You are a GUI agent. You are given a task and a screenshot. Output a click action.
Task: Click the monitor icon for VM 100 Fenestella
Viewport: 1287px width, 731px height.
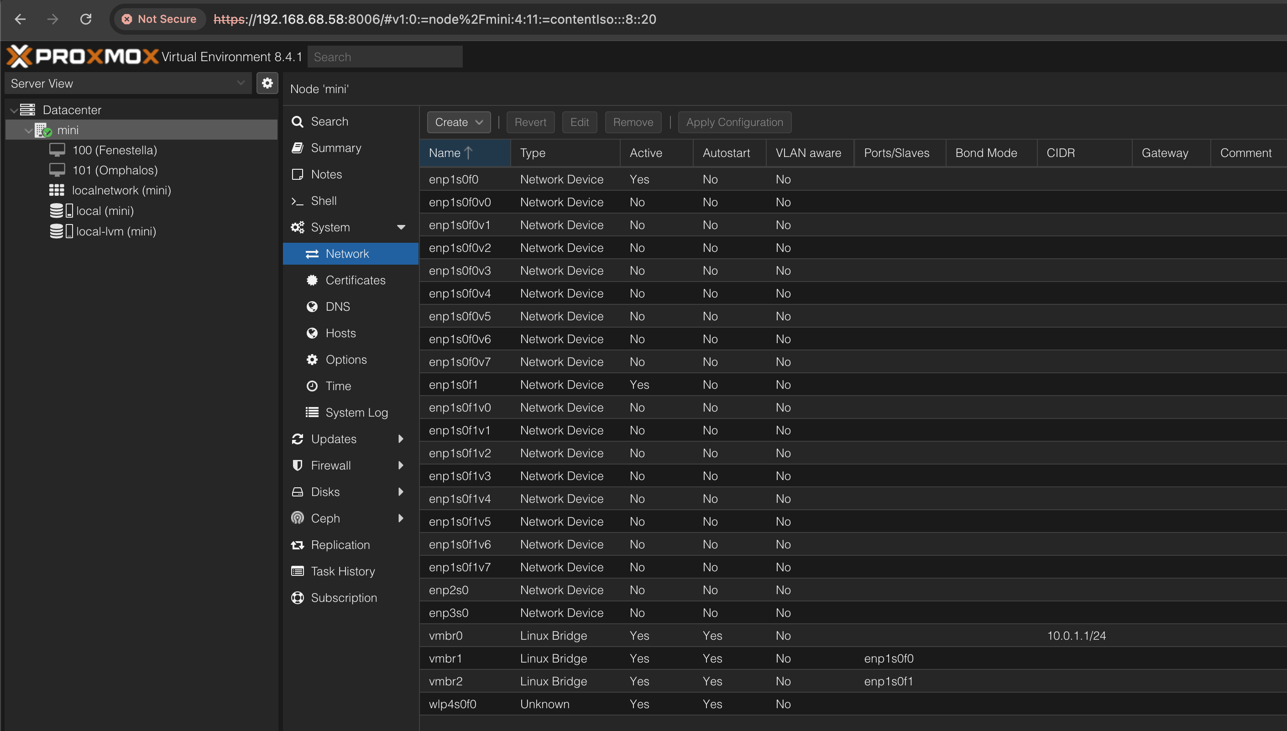[x=57, y=150]
